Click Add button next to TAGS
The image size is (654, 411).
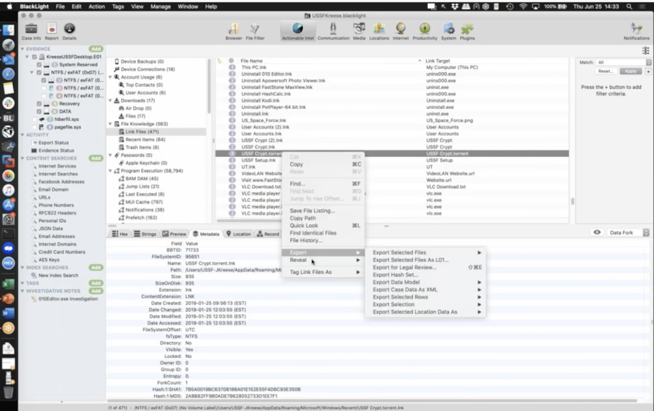pos(96,283)
